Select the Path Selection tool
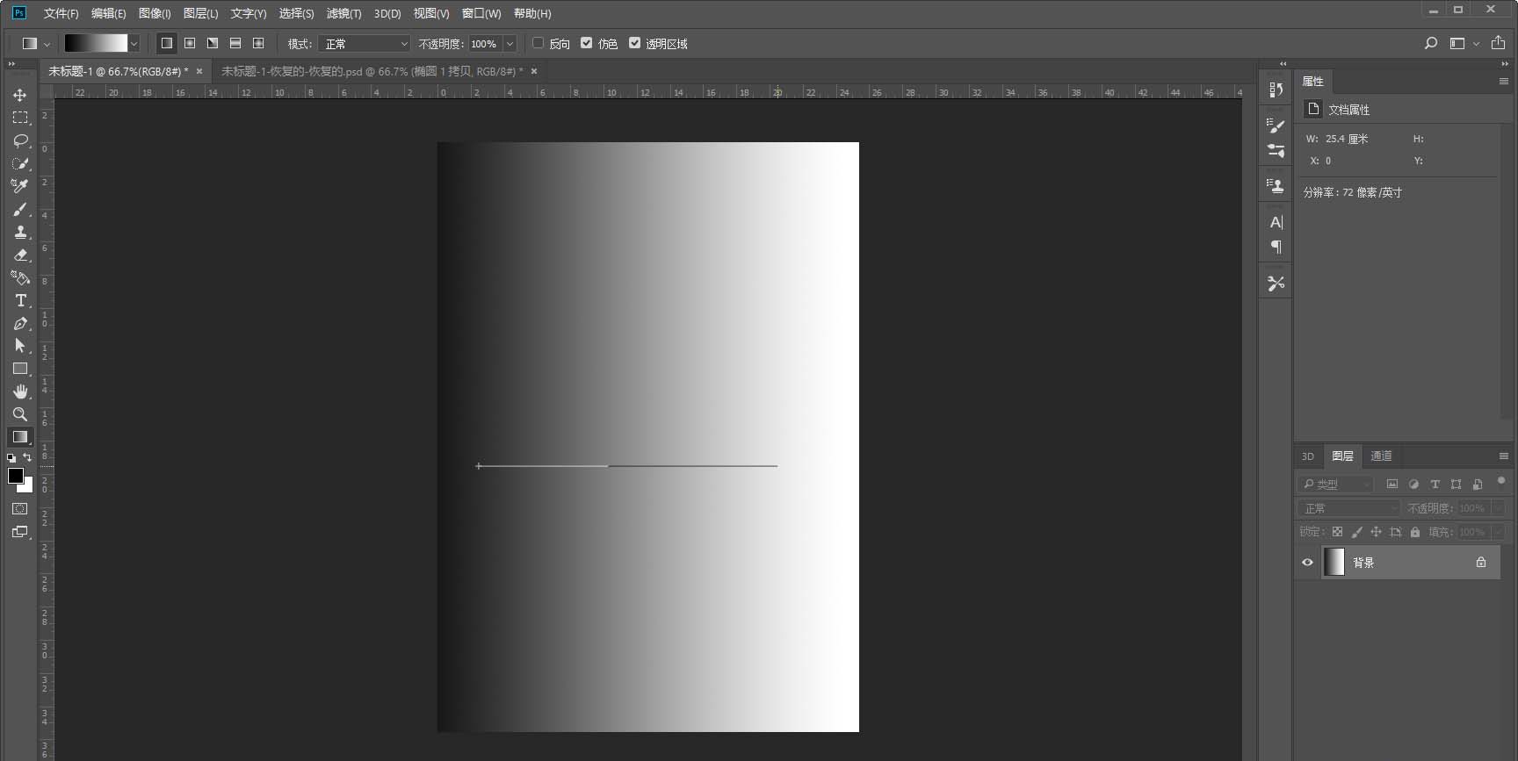The width and height of the screenshot is (1518, 761). 19,346
